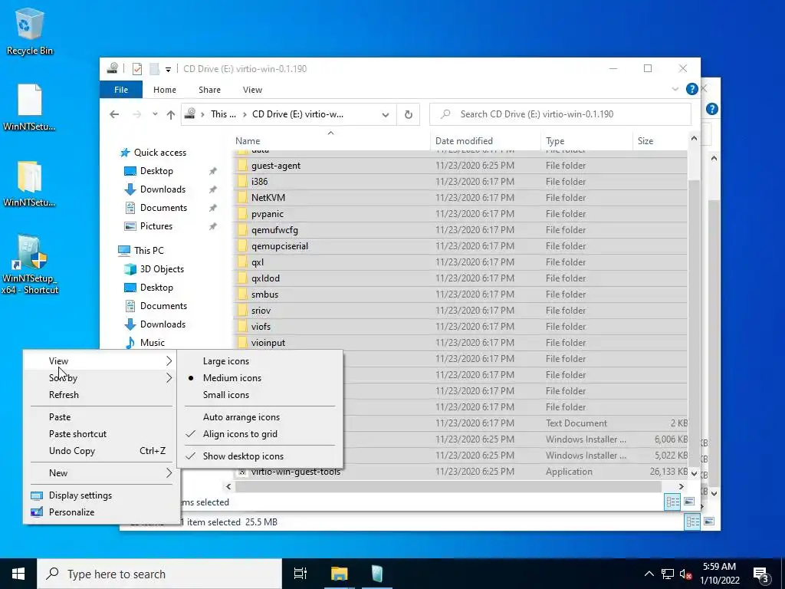Expand the New submenu
Image resolution: width=785 pixels, height=589 pixels.
point(102,473)
